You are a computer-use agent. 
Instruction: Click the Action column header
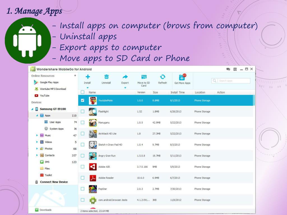click(x=221, y=92)
